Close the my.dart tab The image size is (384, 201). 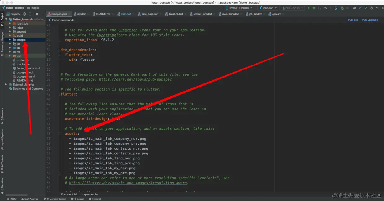click(x=88, y=14)
